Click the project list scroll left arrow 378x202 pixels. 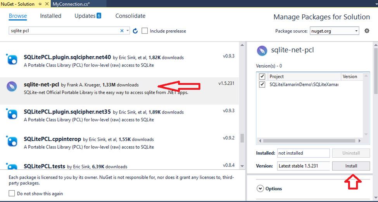click(260, 141)
